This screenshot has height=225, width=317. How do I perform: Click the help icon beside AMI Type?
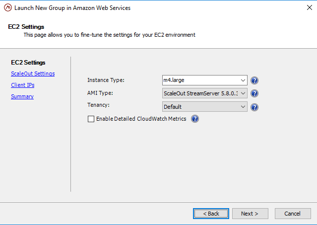tap(254, 93)
